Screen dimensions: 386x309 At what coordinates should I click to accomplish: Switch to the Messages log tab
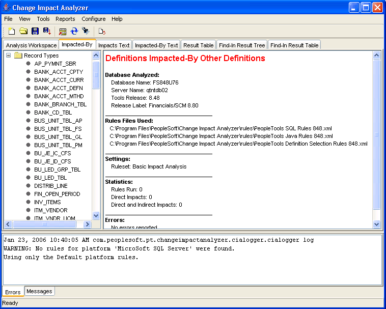click(x=39, y=292)
